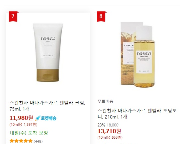This screenshot has height=144, width=180.
Task: Click the 11,980원 price
Action: (21, 118)
